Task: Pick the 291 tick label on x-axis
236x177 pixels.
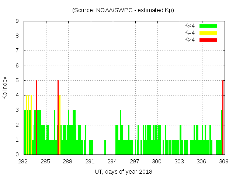Action: click(x=90, y=162)
